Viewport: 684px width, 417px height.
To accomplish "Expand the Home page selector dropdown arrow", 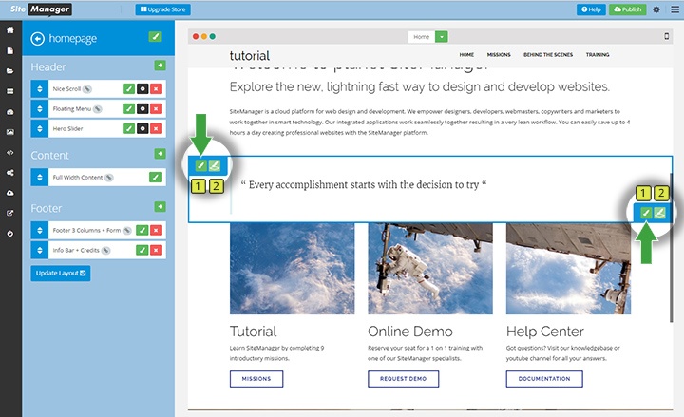I will tap(442, 37).
